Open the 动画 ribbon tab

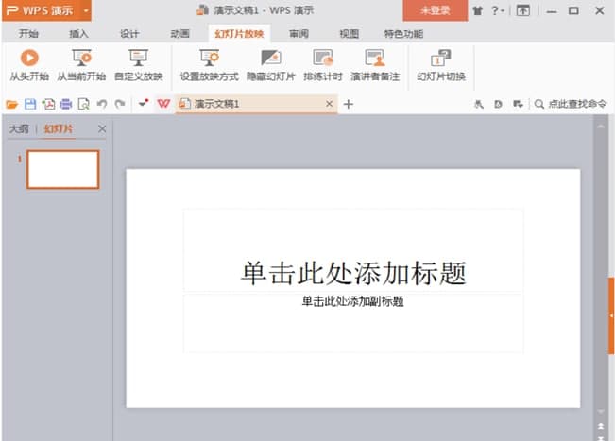(x=179, y=33)
